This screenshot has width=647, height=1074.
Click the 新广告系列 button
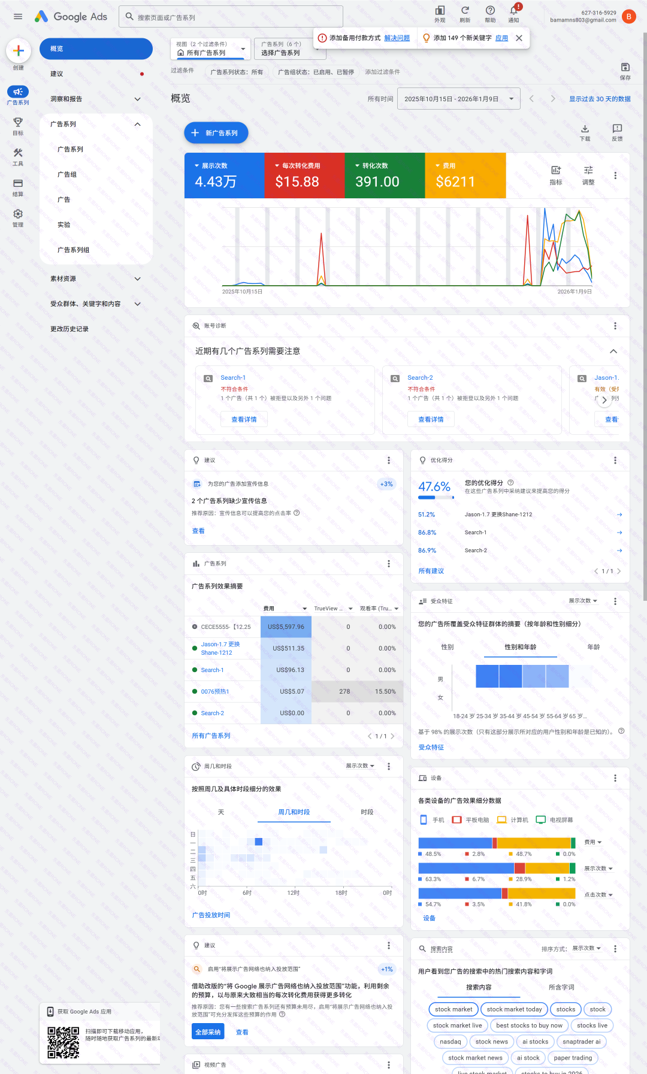[x=216, y=133]
